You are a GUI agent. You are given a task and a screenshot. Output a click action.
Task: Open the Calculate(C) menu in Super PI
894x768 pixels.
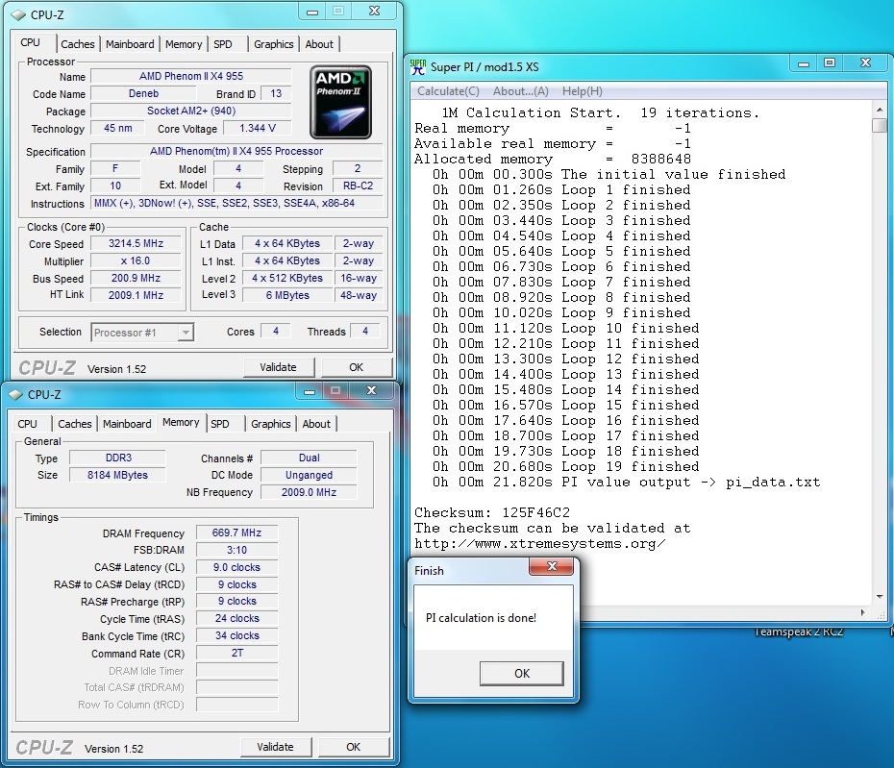[448, 91]
